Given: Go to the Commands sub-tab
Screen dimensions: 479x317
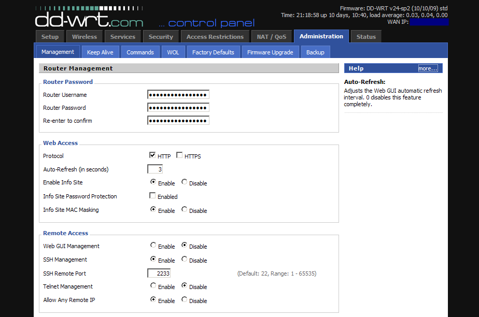Looking at the screenshot, I should 140,52.
